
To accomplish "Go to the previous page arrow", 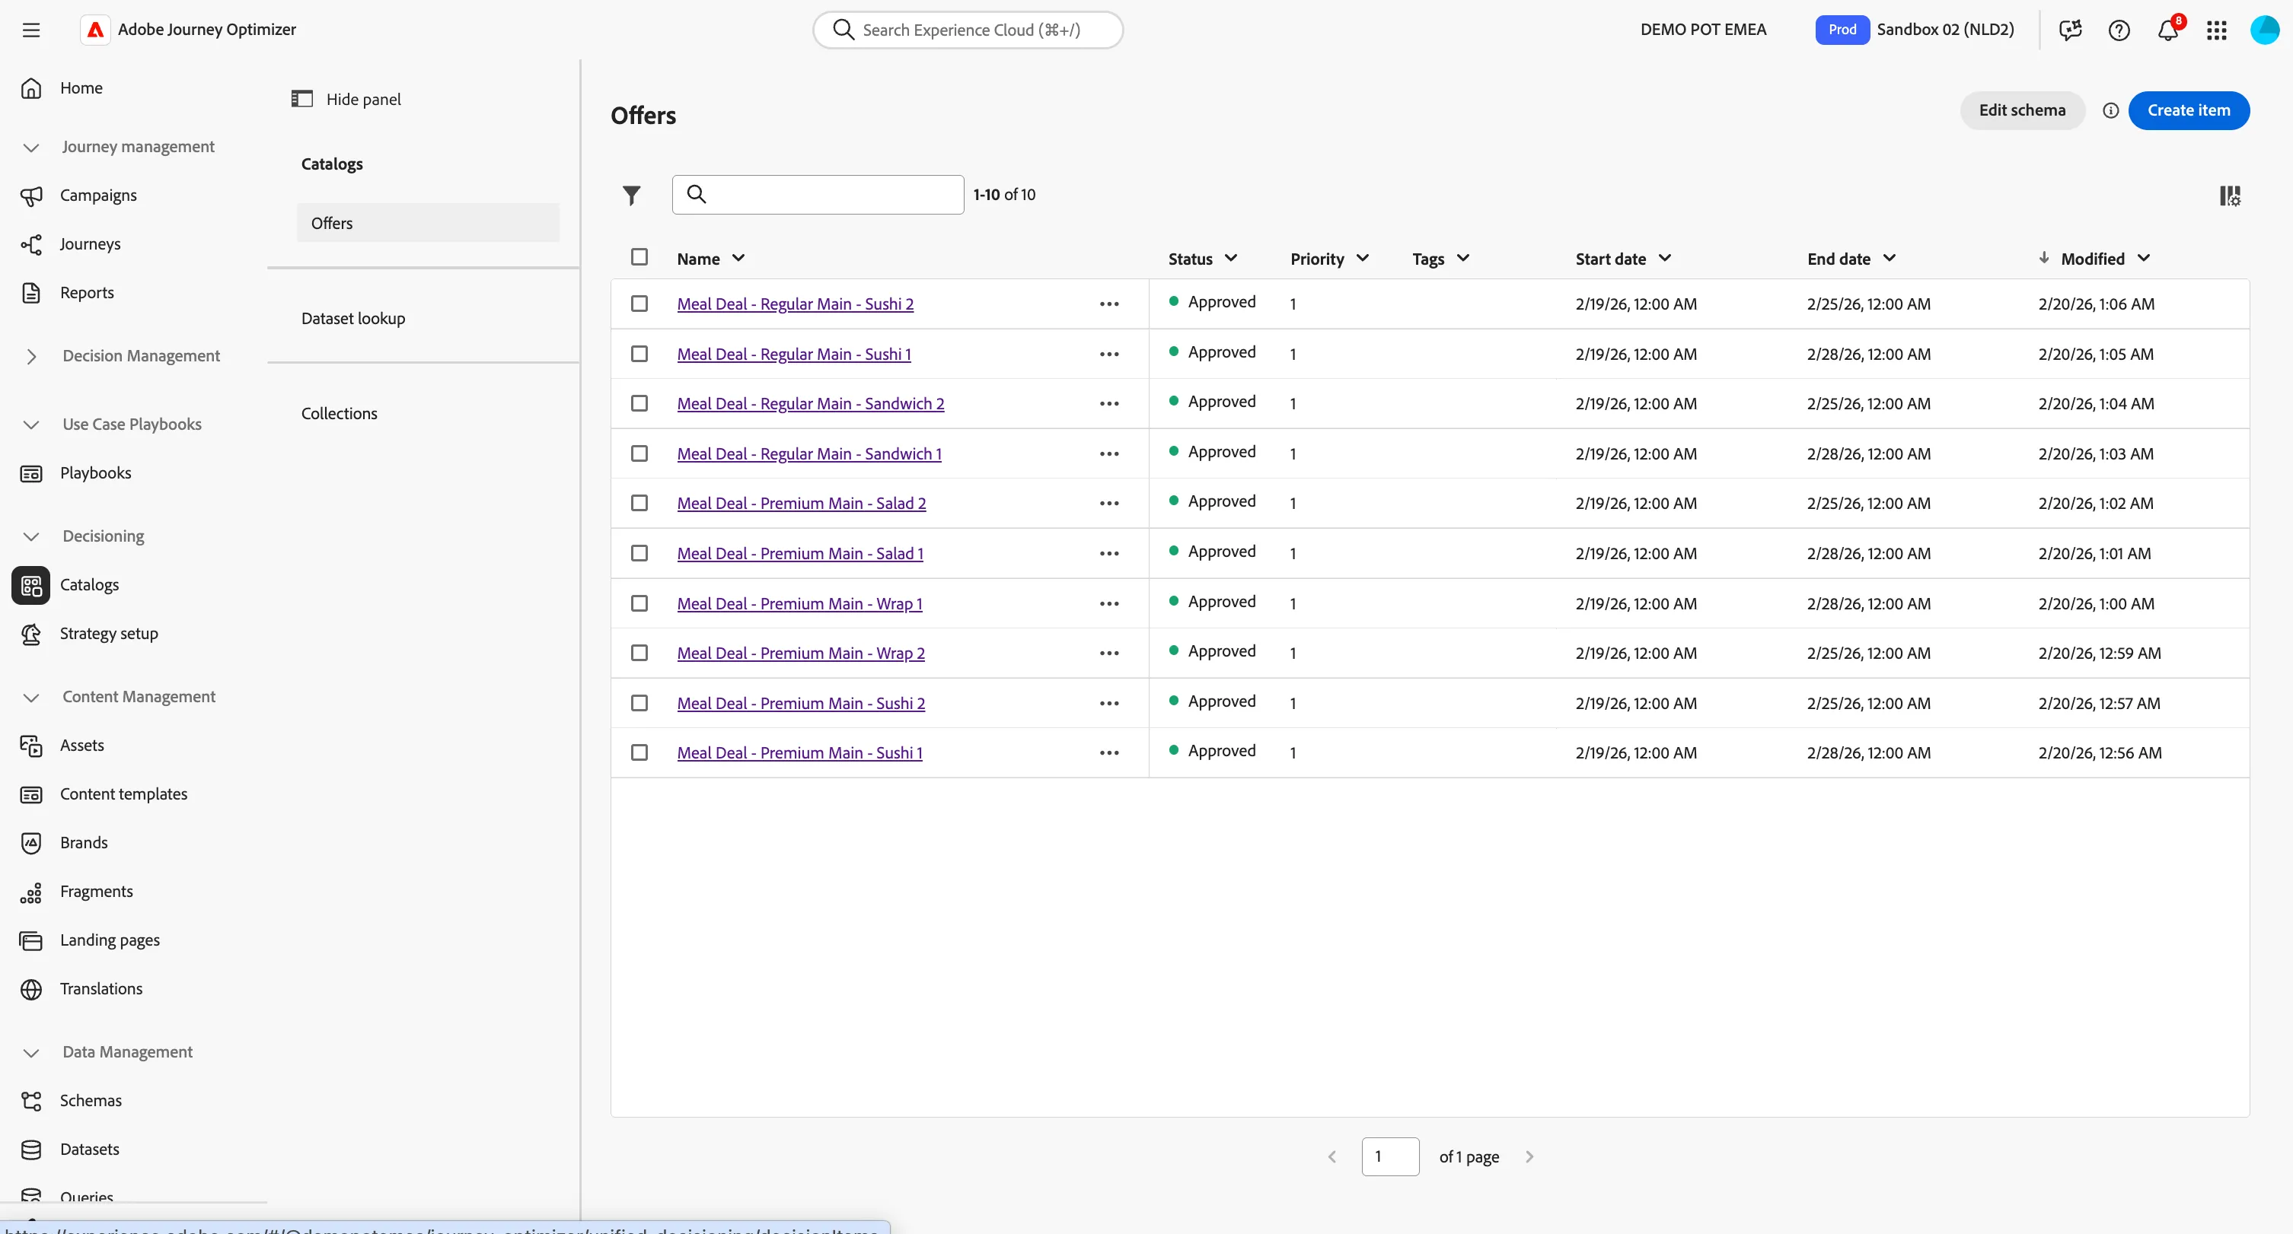I will pos(1332,1156).
